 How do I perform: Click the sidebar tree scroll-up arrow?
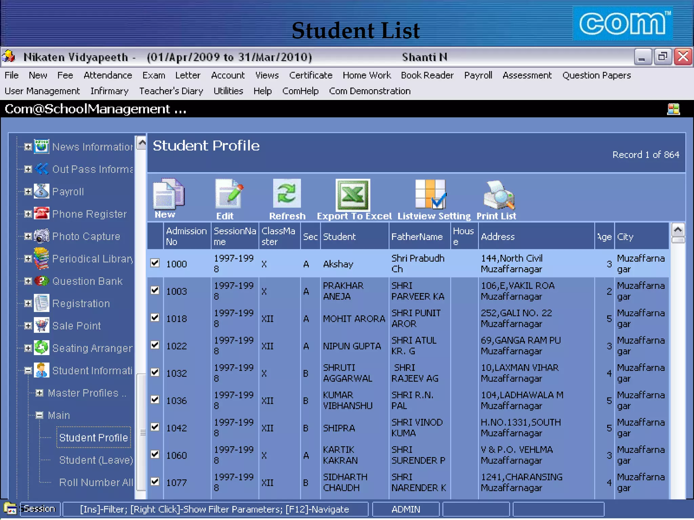142,143
